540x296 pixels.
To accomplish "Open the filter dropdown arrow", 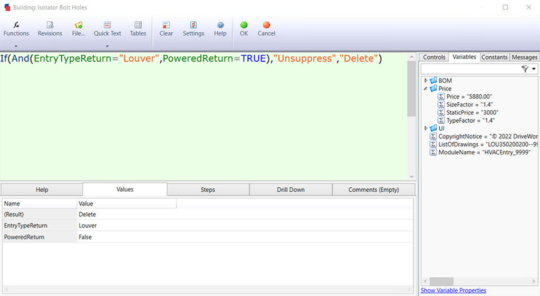I will [x=534, y=69].
